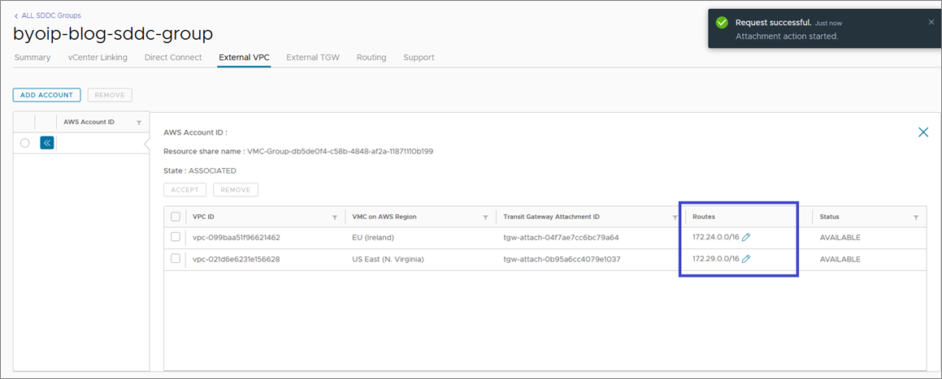Click the ADD ACCOUNT button
This screenshot has width=942, height=379.
point(47,95)
